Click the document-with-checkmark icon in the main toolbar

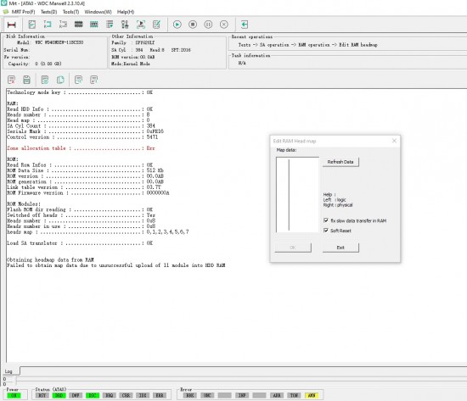(32, 25)
